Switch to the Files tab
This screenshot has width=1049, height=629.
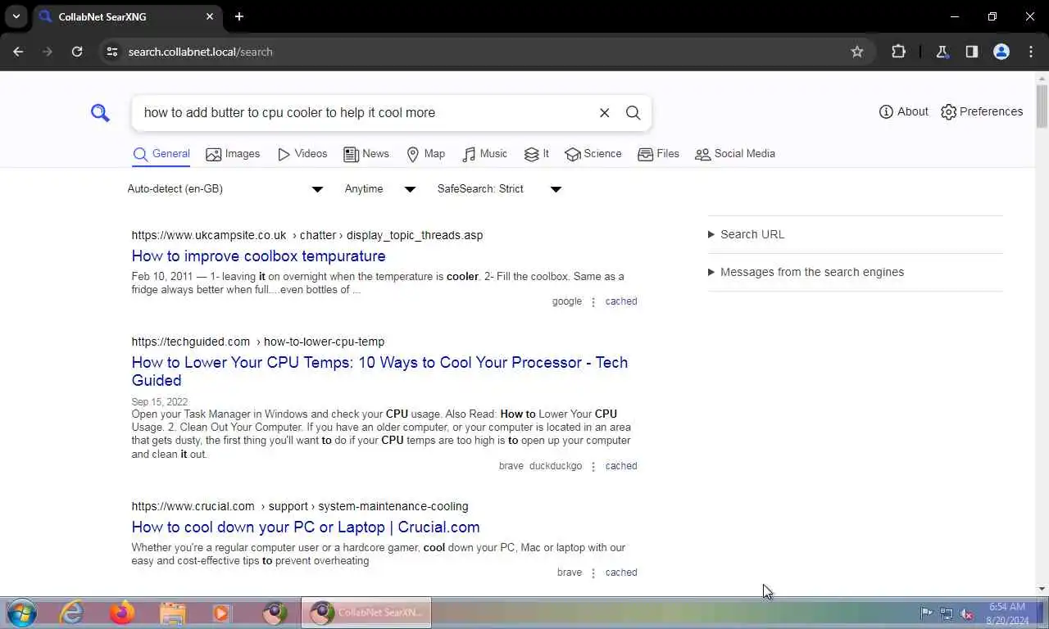coord(659,154)
